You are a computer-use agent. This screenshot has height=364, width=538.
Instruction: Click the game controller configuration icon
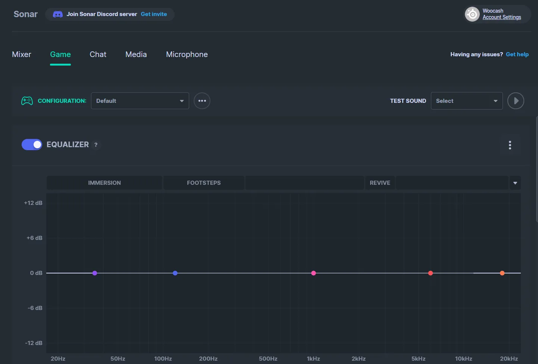27,101
